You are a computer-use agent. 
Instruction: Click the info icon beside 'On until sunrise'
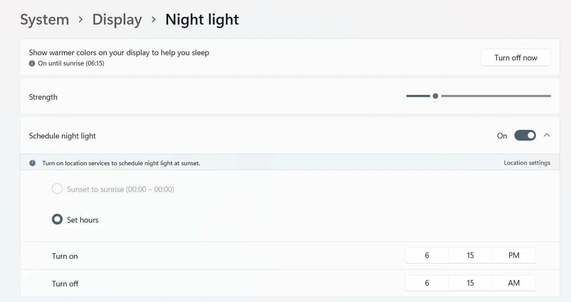coord(32,63)
